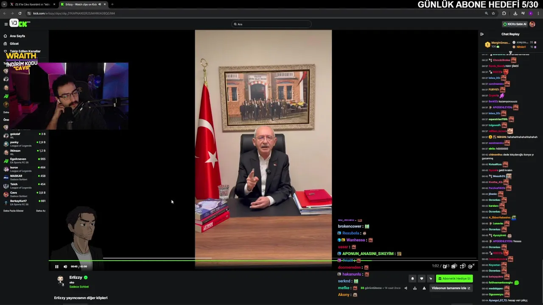
Task: Open Gözat in the sidebar
Action: [x=14, y=44]
